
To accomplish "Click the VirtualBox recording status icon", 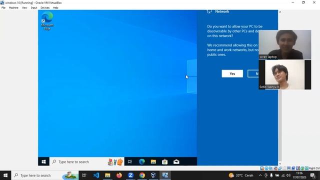I will pos(293,168).
